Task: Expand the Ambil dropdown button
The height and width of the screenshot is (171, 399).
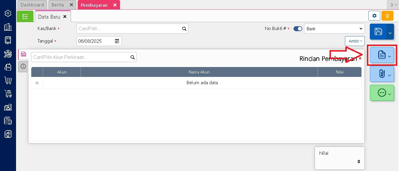Action: 355,41
